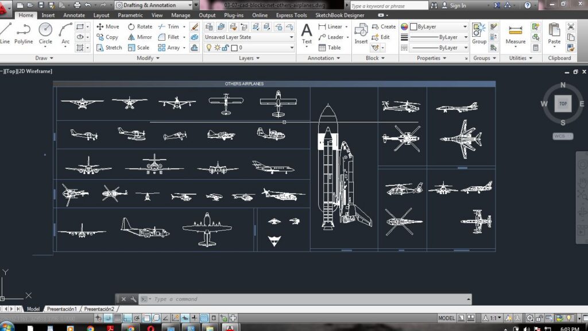The image size is (588, 331).
Task: Click the Cut scissors icon in Clipboard
Action: (571, 26)
